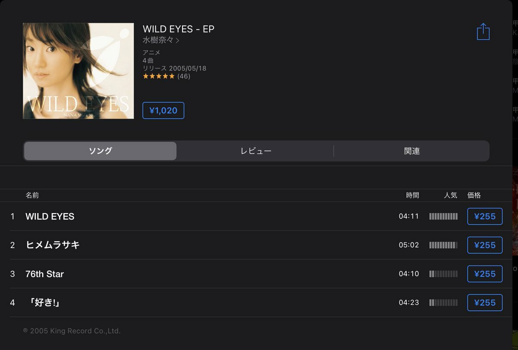518x350 pixels.
Task: Click the popularity bar of 76th Star
Action: click(443, 274)
